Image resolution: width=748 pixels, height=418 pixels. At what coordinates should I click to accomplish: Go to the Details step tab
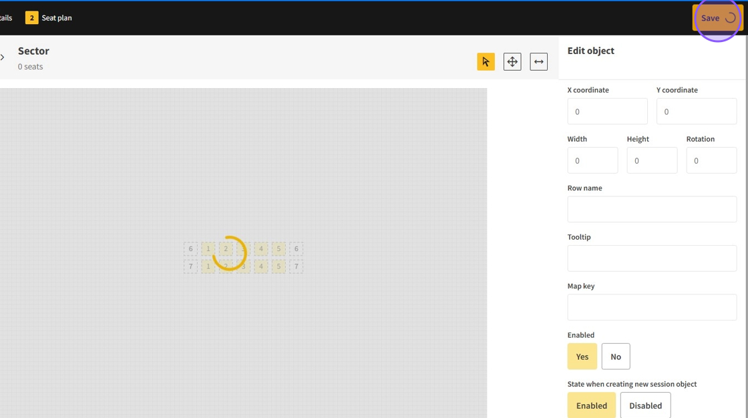(x=6, y=18)
